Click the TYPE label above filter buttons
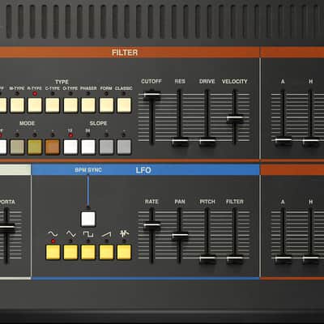Viewport: 324px width, 324px height. [x=62, y=82]
